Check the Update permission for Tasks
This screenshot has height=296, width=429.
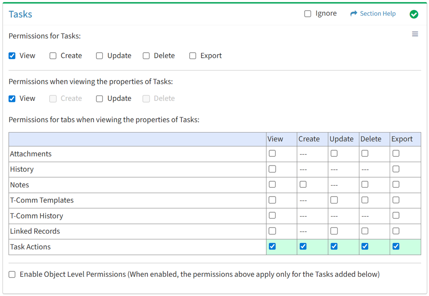(99, 56)
